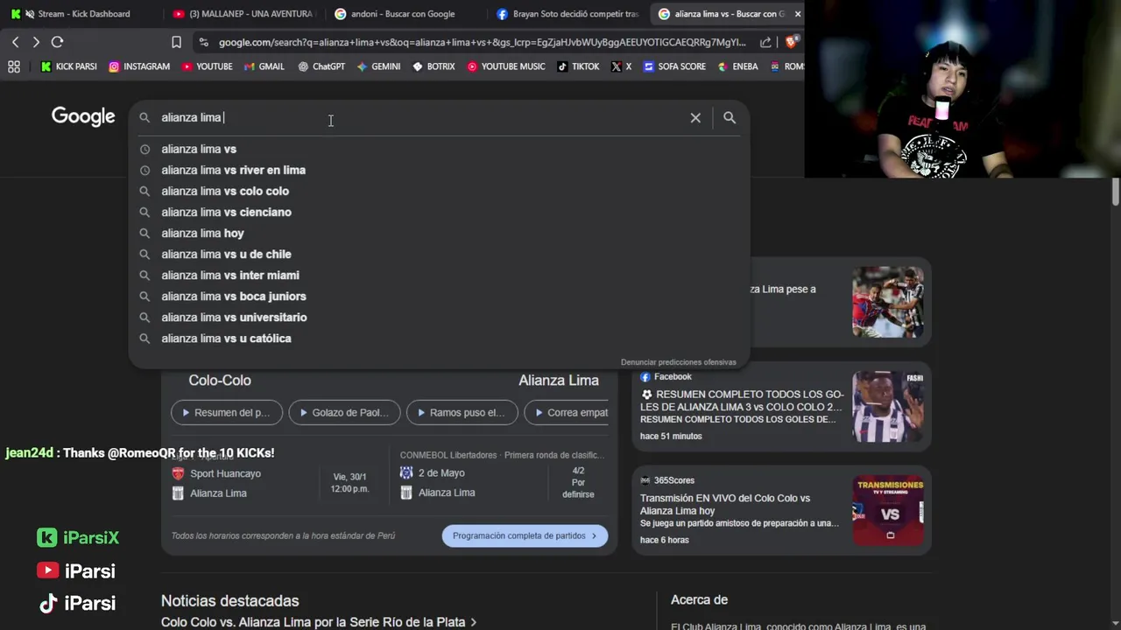Image resolution: width=1121 pixels, height=630 pixels.
Task: Choose suggestion 'alianza lima vs u católica'
Action: [438, 338]
